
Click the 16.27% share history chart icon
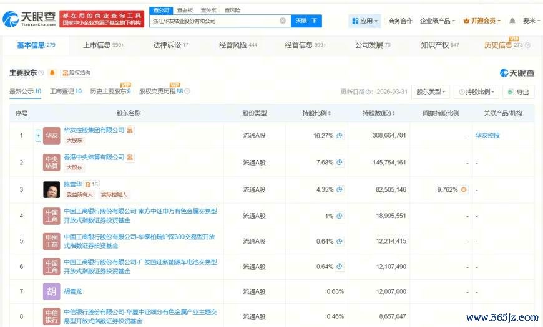pos(340,136)
